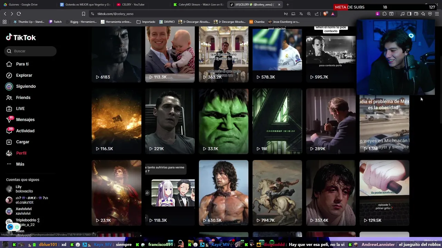Screen dimensions: 442x248
Task: Open the Brave VPN shield icon
Action: tap(430, 14)
